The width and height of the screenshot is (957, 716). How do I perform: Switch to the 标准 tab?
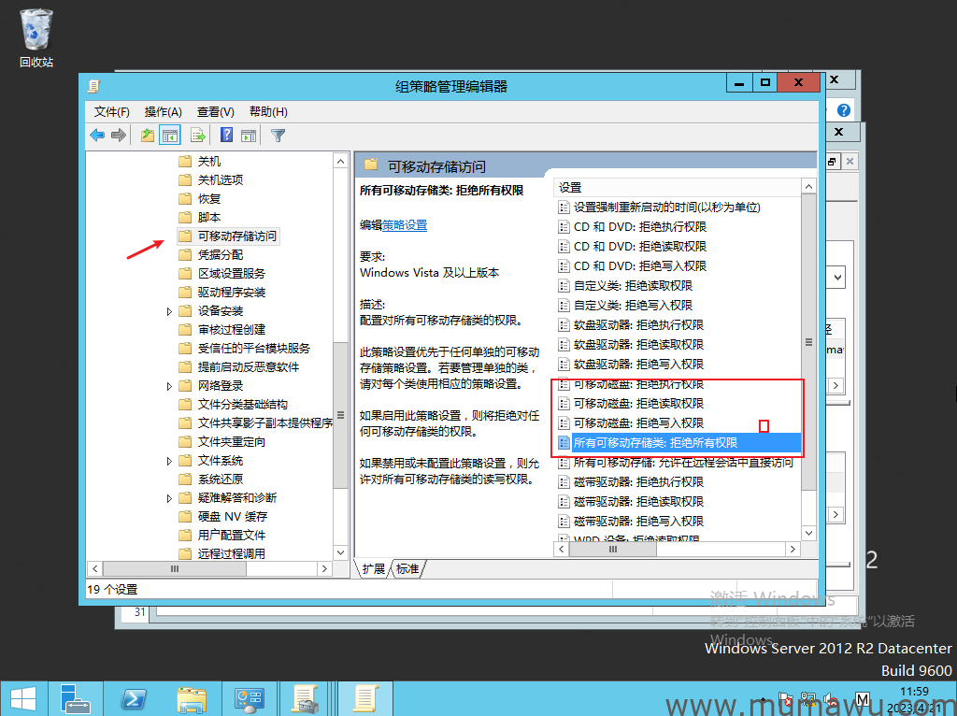point(407,568)
